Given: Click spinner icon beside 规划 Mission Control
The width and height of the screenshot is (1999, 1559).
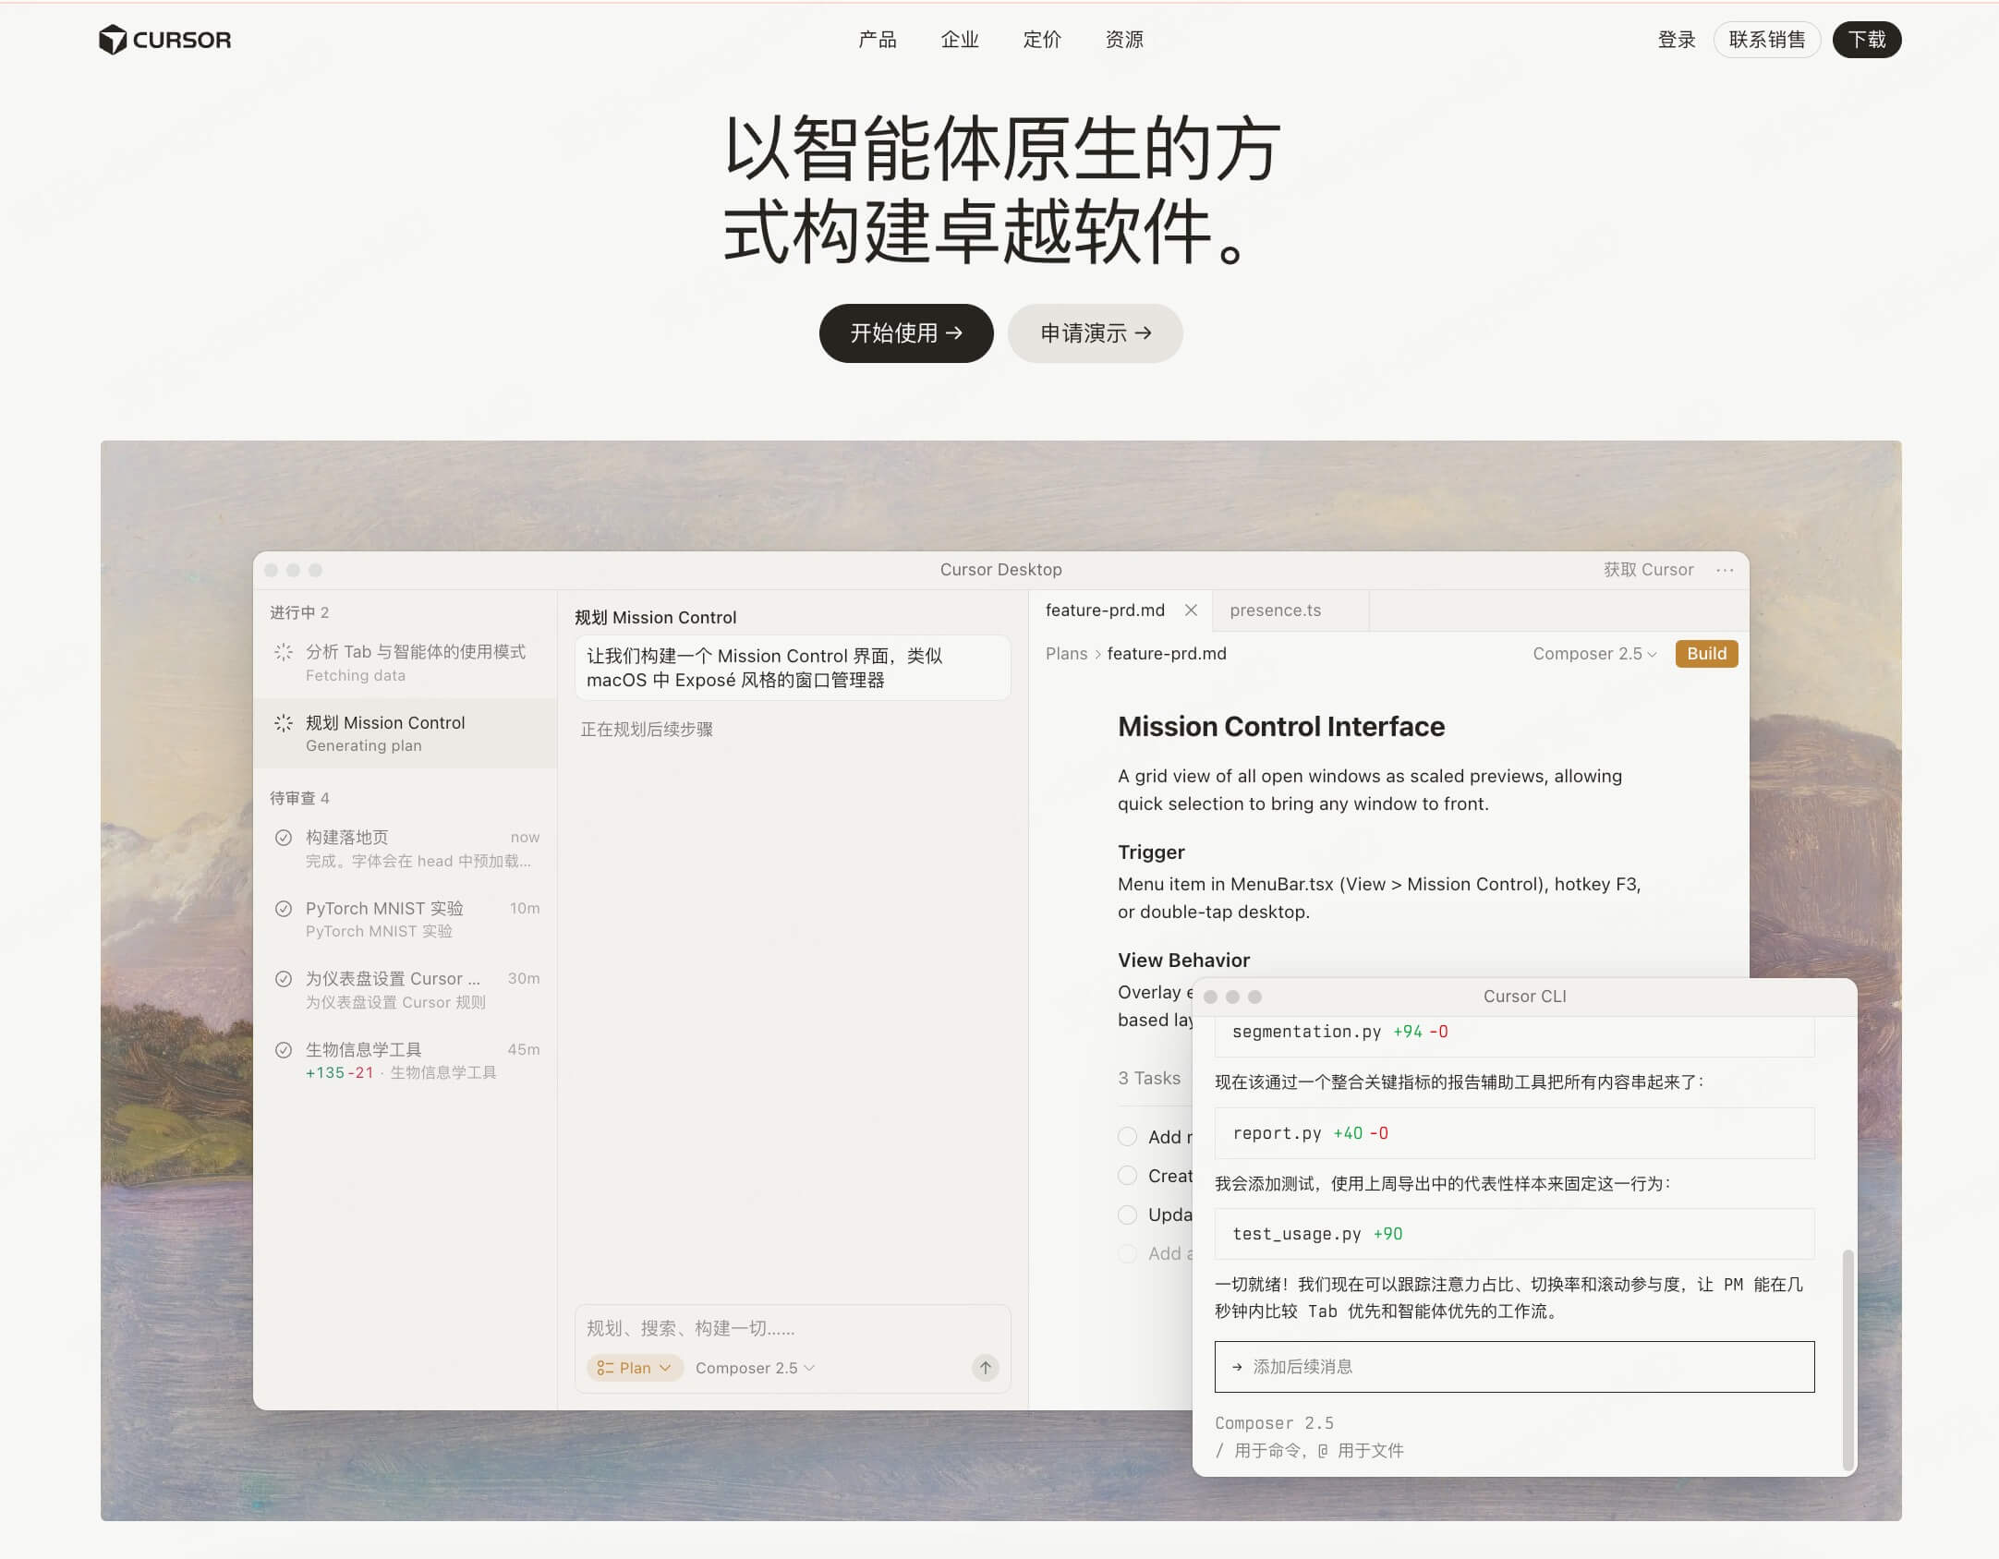Looking at the screenshot, I should click(284, 723).
